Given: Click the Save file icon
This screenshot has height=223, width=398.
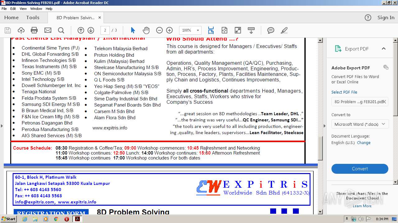Looking at the screenshot, I should [8, 30].
